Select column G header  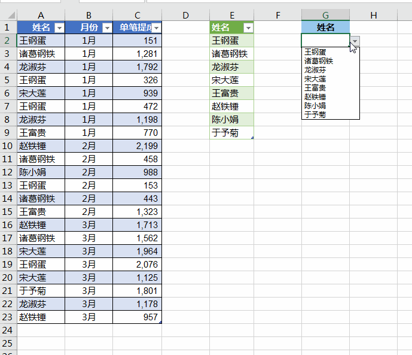coord(325,15)
